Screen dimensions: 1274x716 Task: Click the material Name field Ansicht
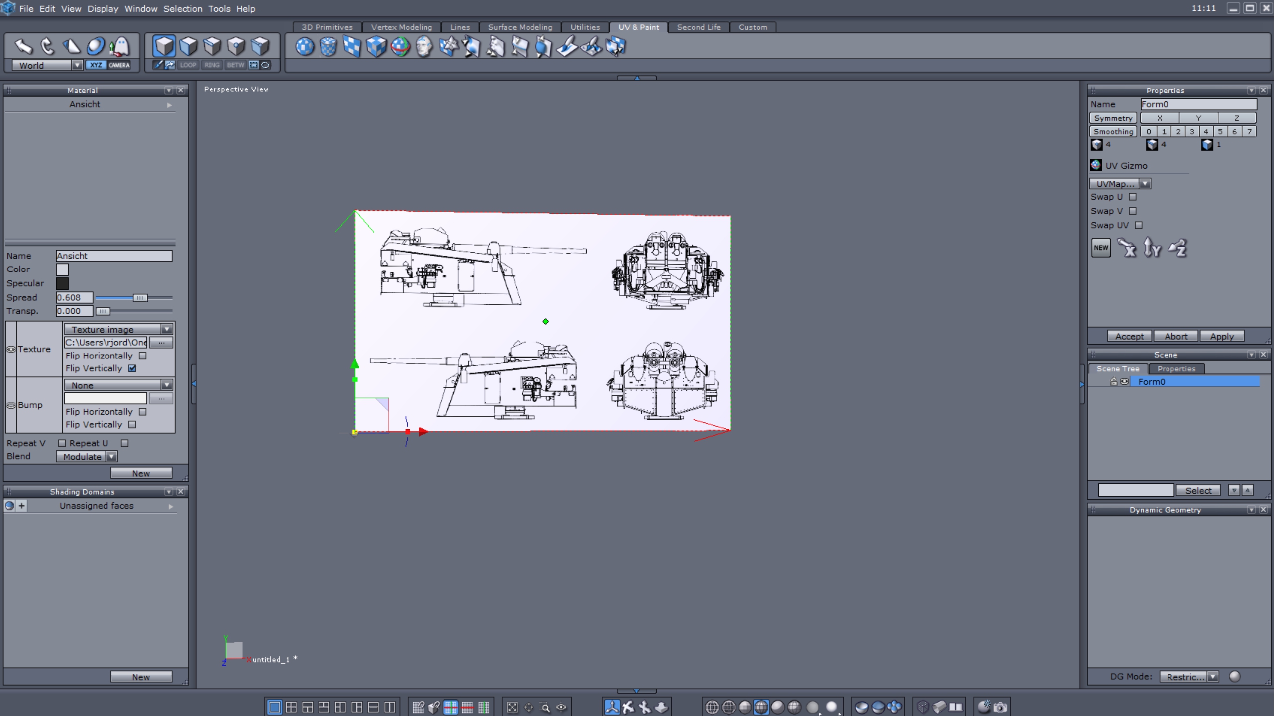tap(114, 256)
